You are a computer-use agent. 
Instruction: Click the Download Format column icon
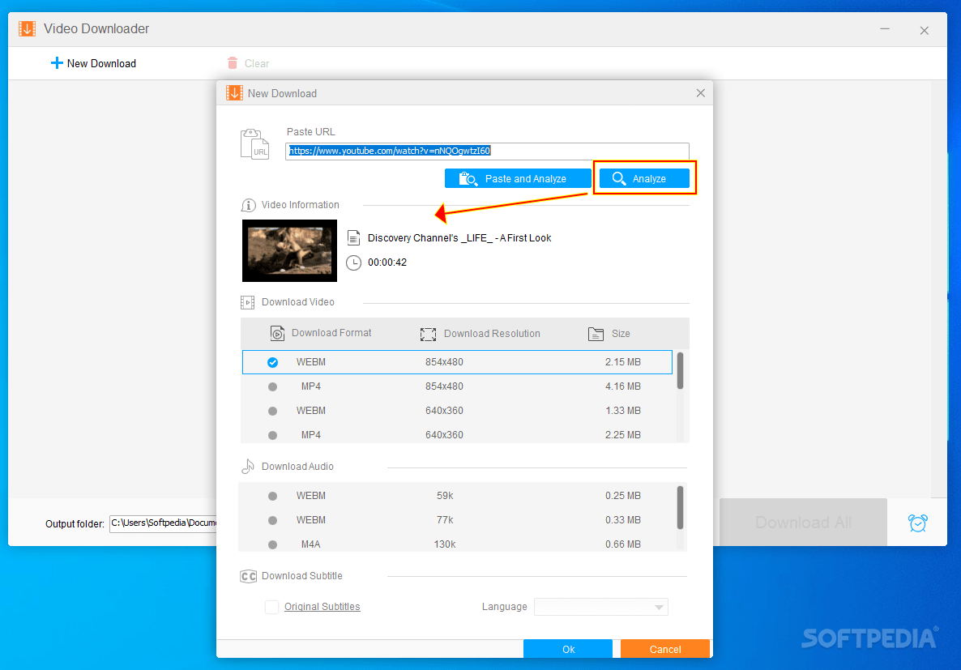(276, 333)
